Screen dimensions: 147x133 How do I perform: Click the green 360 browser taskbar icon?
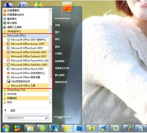(43, 128)
